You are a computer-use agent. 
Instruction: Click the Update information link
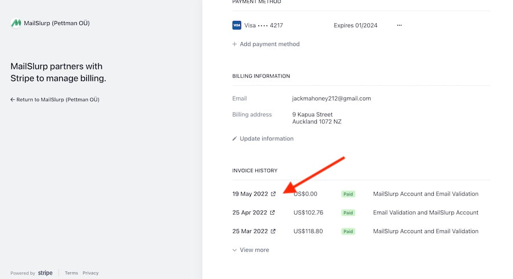(x=267, y=139)
